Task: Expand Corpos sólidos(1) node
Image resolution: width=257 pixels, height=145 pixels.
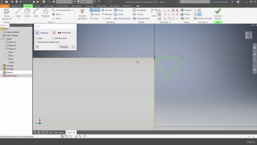Action: tap(2, 32)
